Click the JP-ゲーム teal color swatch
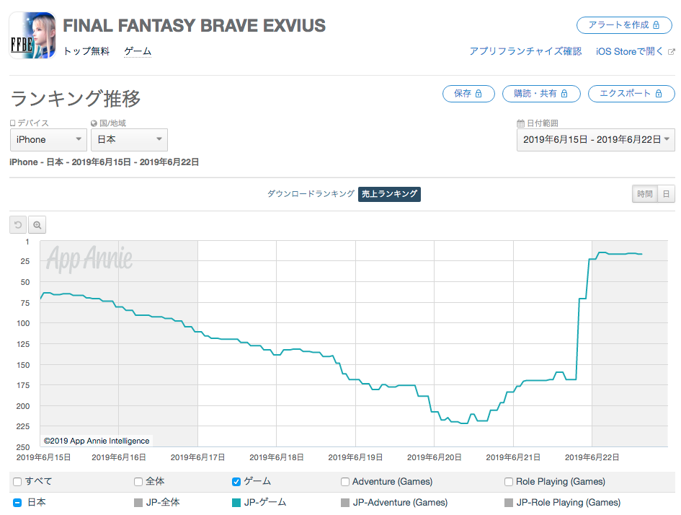Viewport: 681px width, 515px height. (236, 502)
